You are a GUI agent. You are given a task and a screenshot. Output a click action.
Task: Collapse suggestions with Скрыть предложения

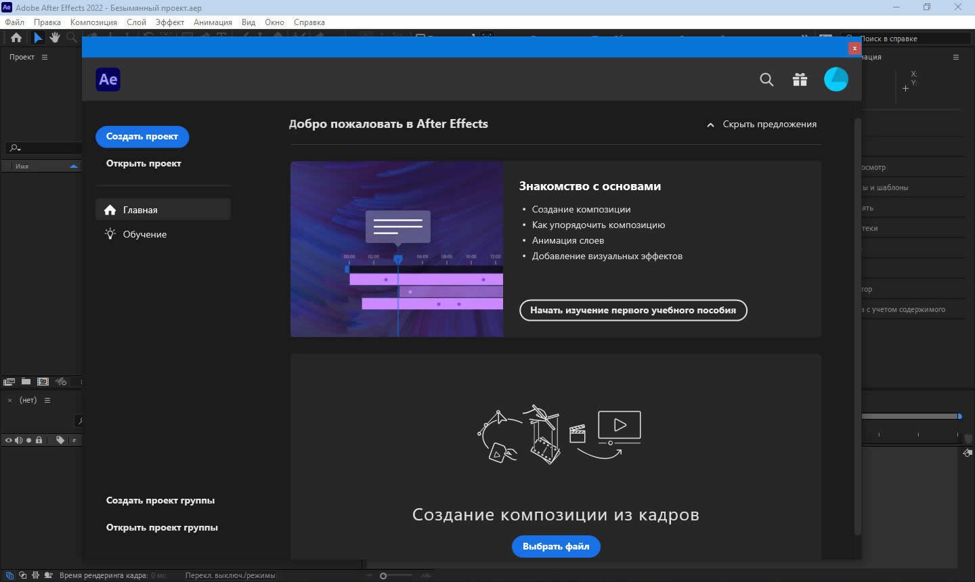pos(762,125)
